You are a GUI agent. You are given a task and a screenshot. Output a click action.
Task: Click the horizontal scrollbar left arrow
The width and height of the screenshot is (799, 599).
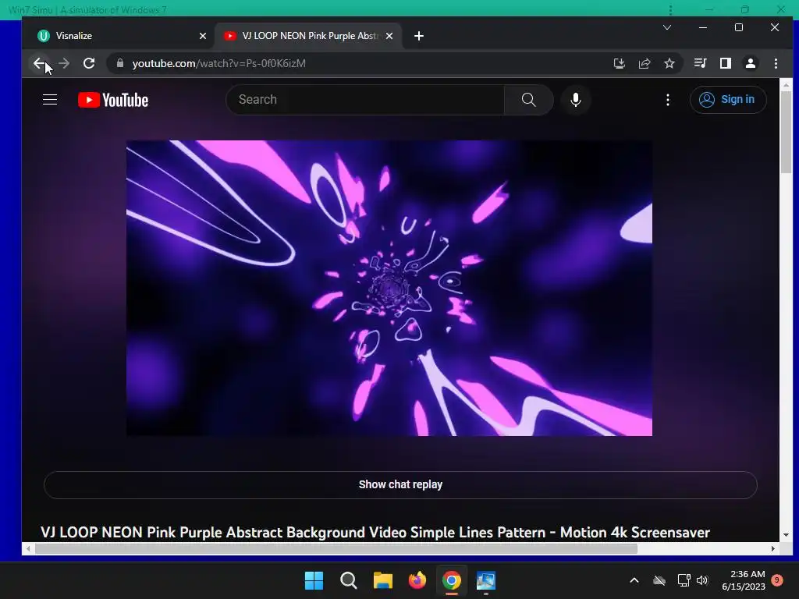28,548
